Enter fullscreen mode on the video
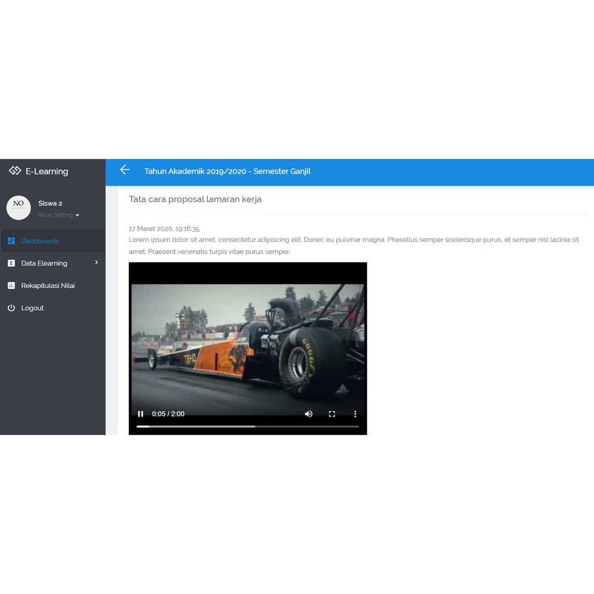 coord(332,414)
